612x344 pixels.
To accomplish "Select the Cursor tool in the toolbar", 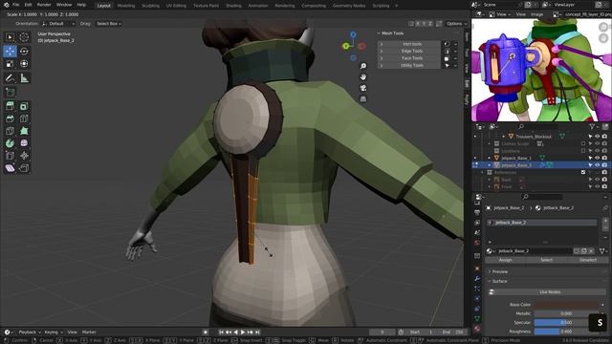I will point(24,37).
